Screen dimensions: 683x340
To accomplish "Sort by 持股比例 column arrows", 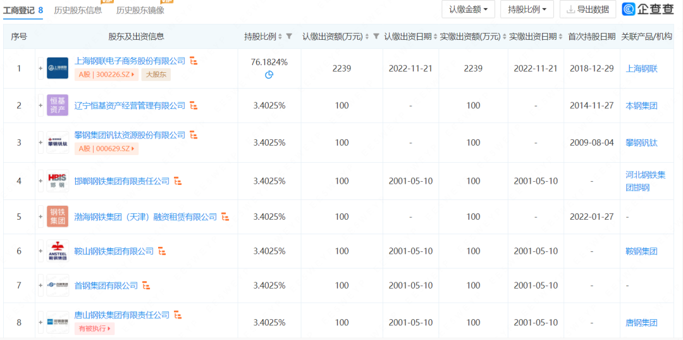I will [280, 37].
